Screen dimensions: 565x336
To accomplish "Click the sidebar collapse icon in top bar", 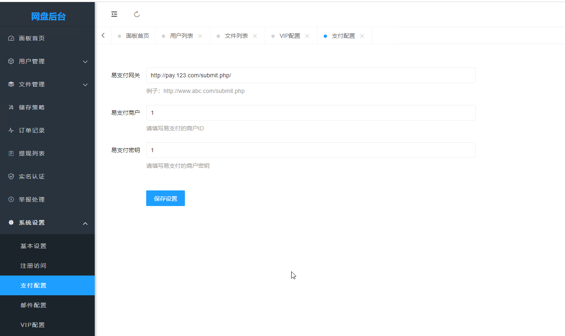I will click(x=114, y=14).
